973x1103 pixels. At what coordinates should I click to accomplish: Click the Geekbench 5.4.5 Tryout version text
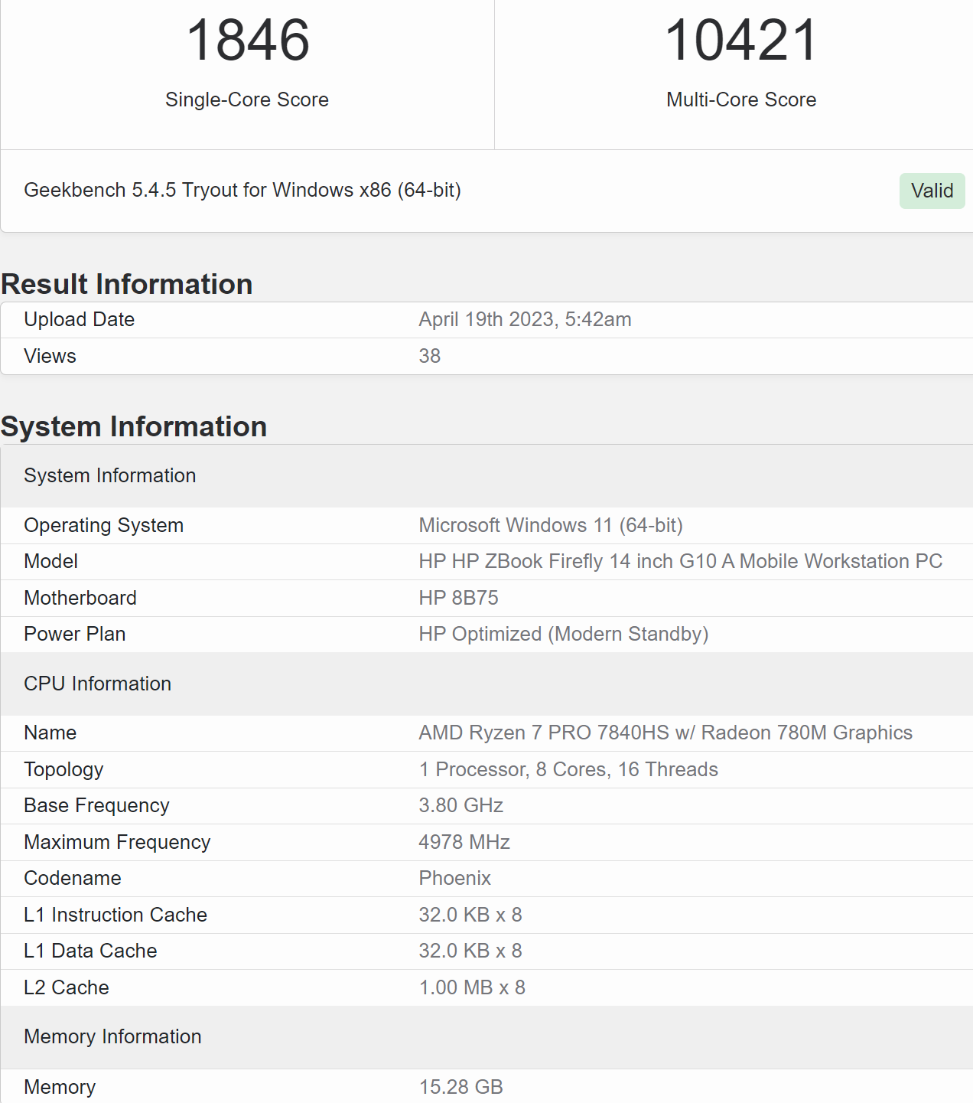coord(242,190)
